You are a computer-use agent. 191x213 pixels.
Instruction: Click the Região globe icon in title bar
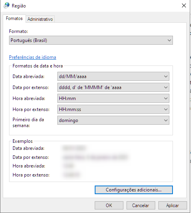(x=6, y=5)
